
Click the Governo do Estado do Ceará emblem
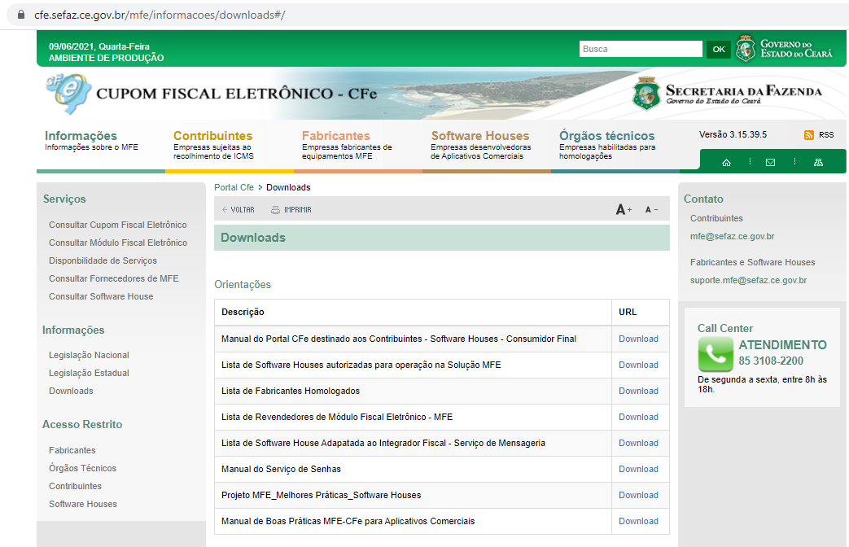coord(746,49)
